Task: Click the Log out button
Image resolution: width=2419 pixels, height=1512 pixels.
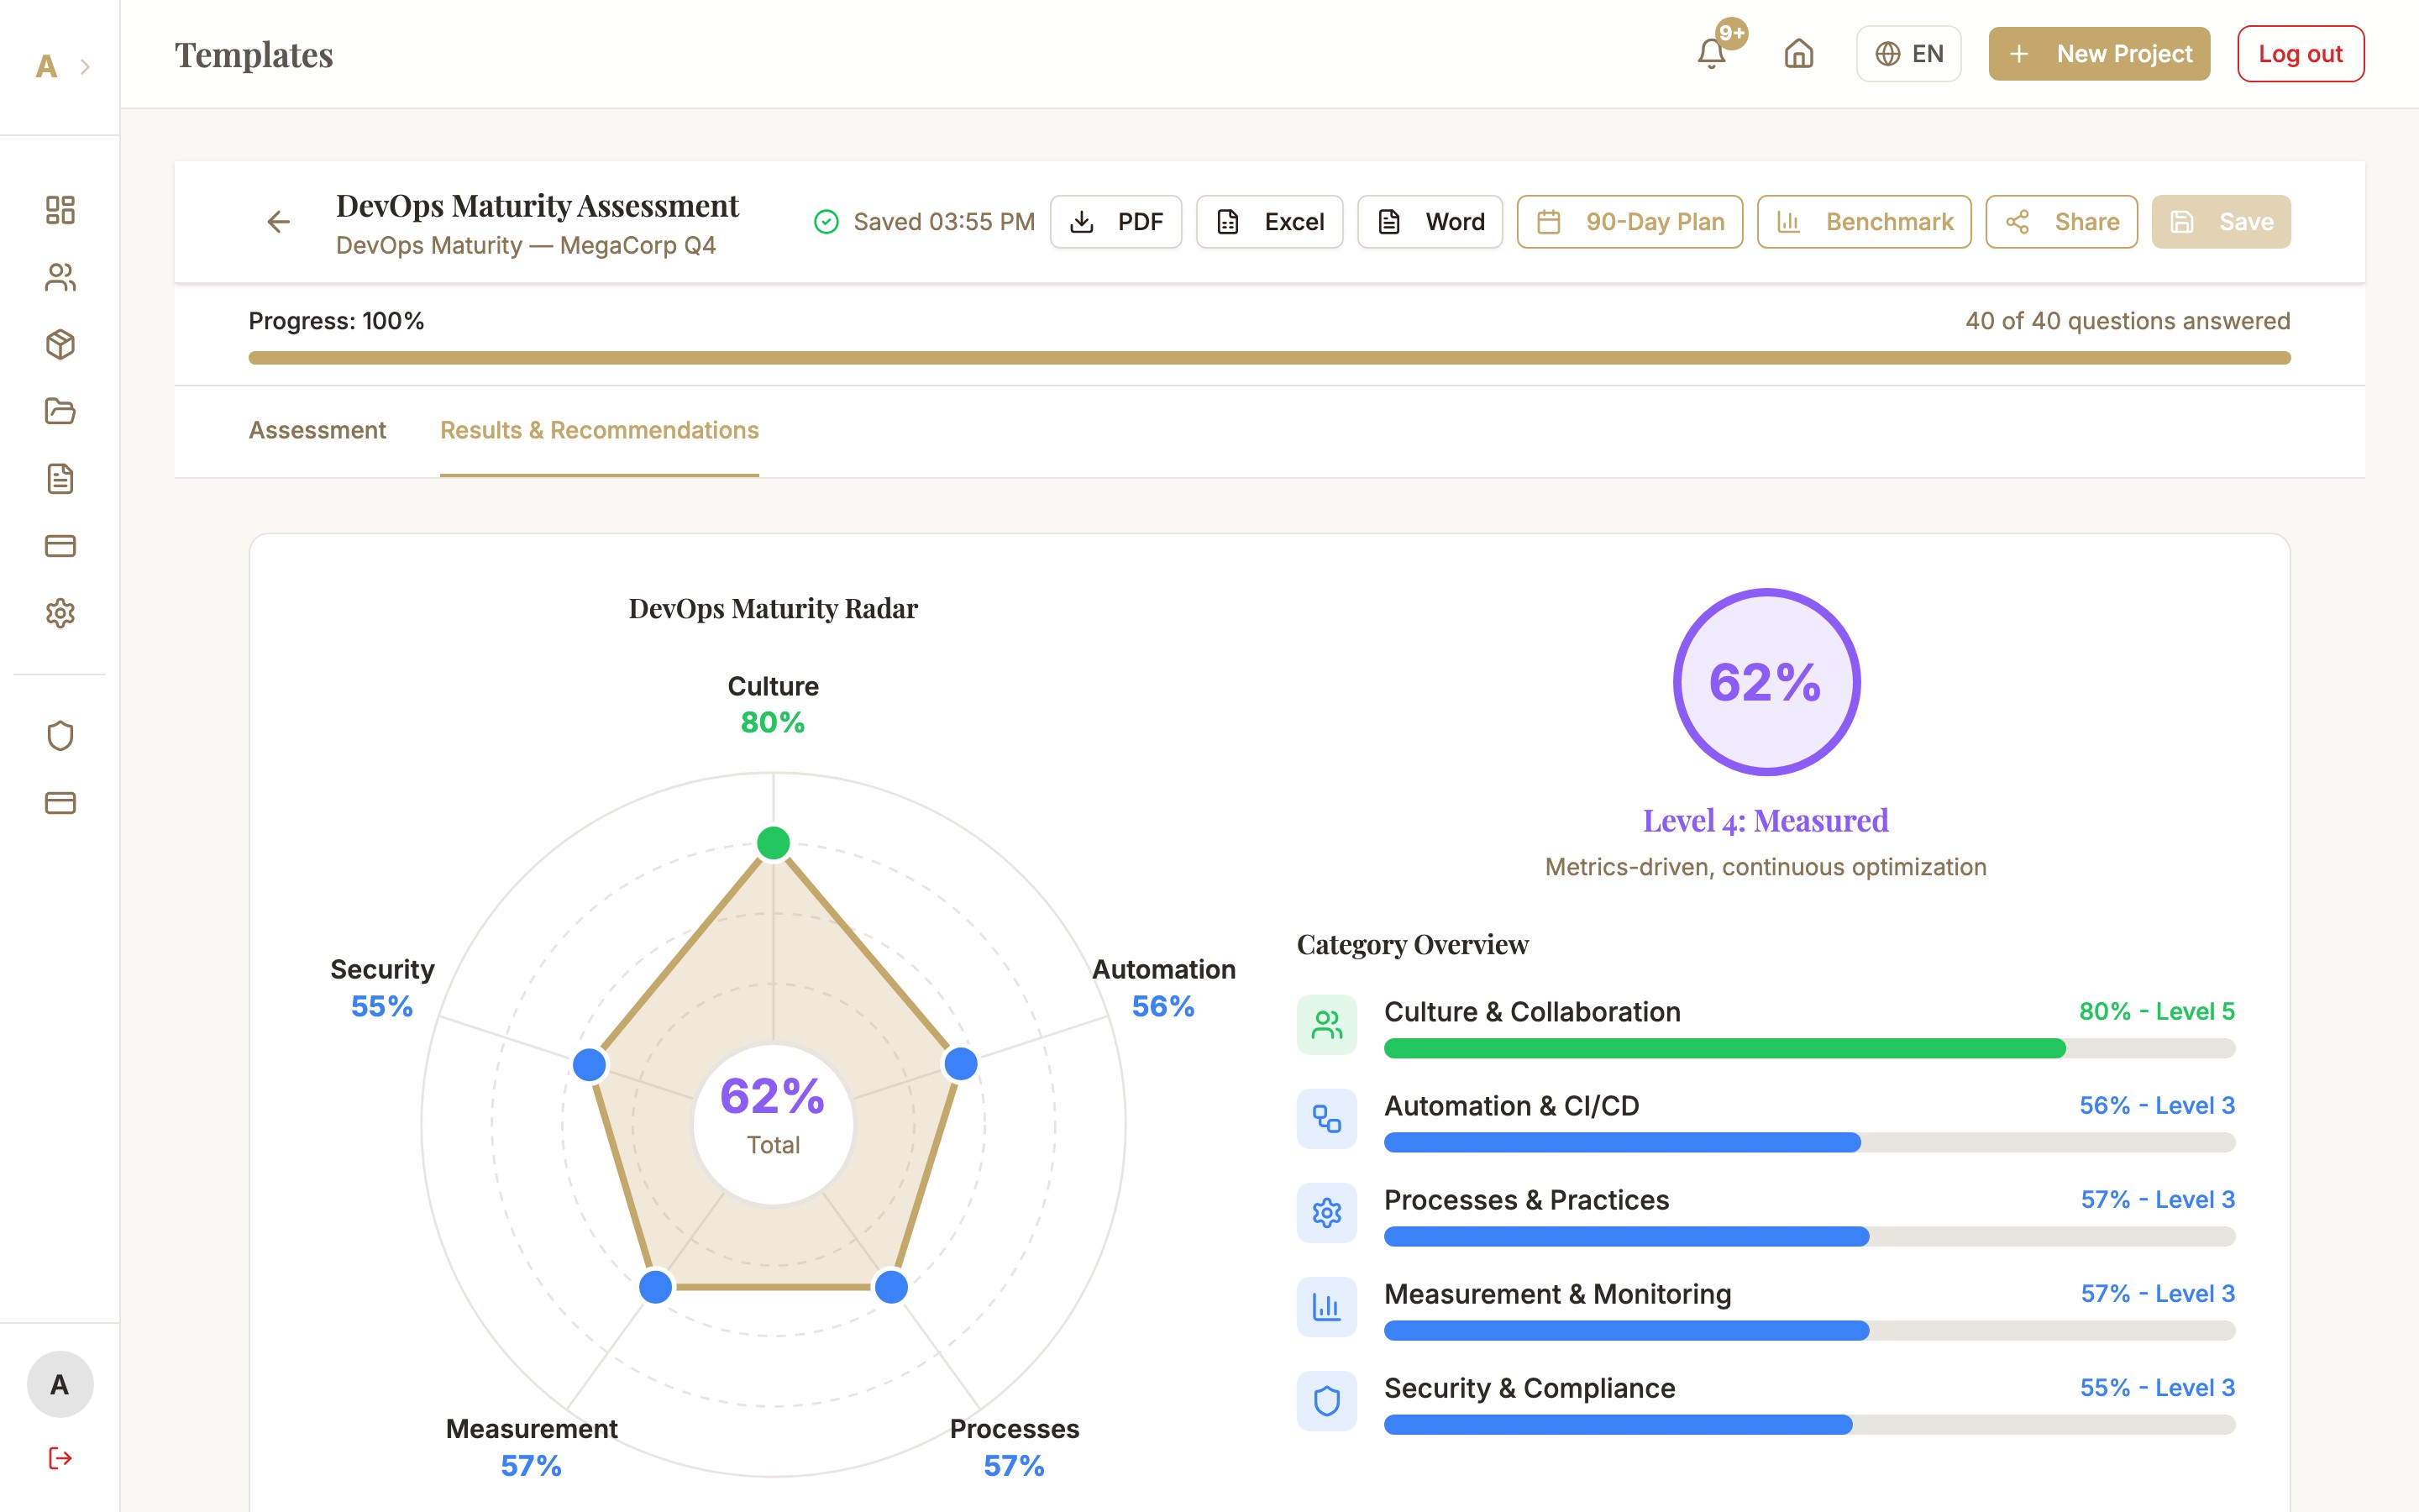Action: tap(2300, 54)
